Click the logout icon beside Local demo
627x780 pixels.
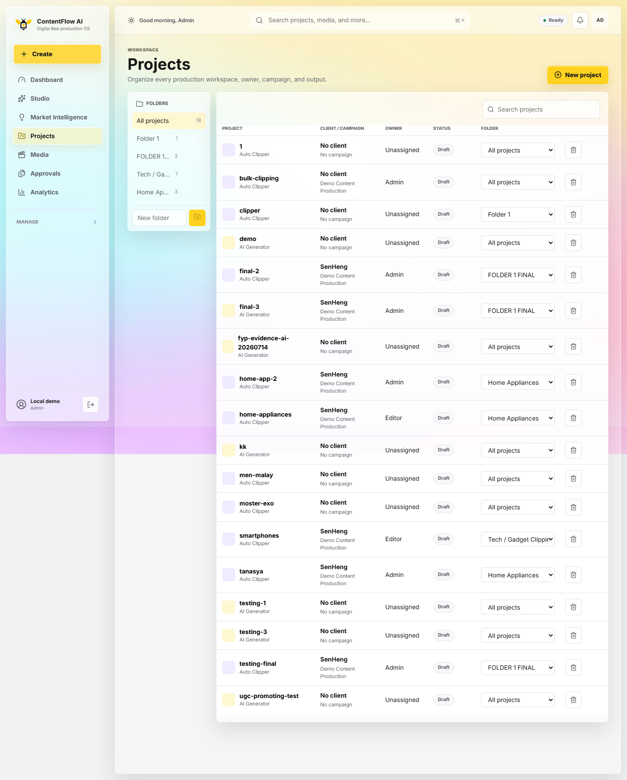click(91, 404)
